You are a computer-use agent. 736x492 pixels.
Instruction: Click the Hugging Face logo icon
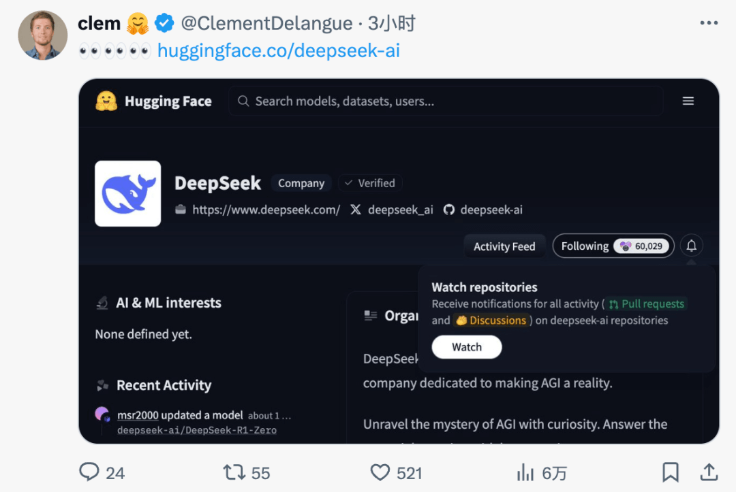coord(107,101)
